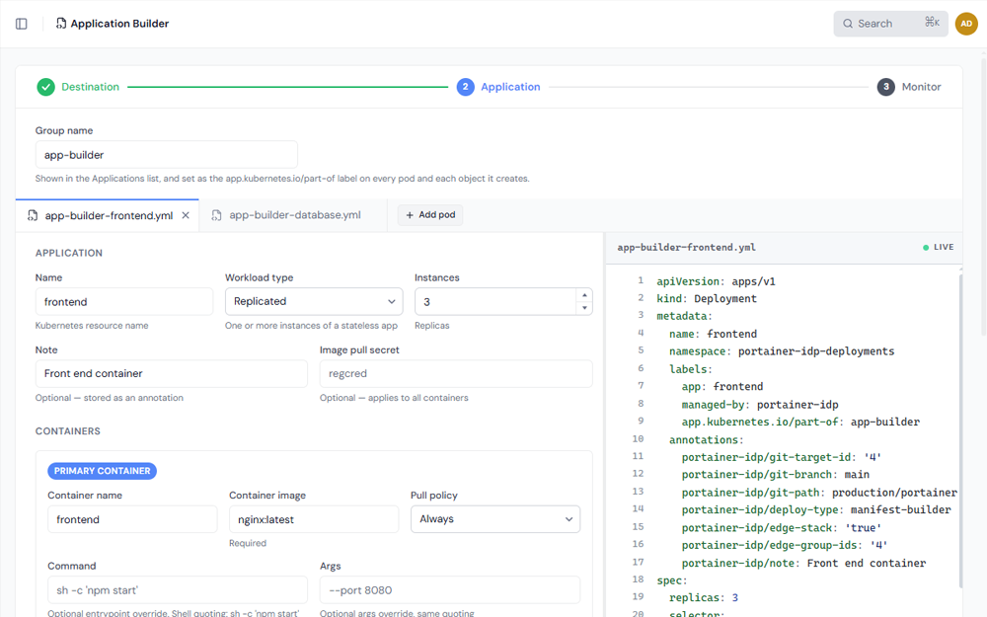Screen dimensions: 987x617
Task: Click the app-builder-frontend.yml preview header
Action: (687, 248)
